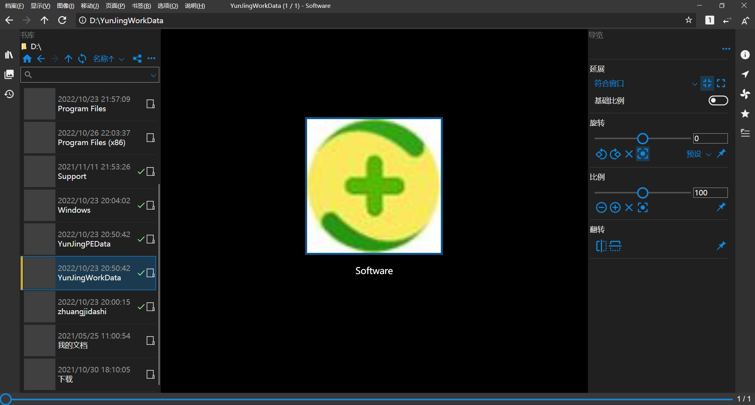Open the file information panel icon
The width and height of the screenshot is (755, 405).
point(745,55)
